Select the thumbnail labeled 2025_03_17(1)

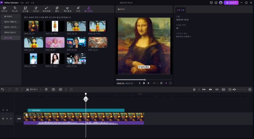pos(98,26)
